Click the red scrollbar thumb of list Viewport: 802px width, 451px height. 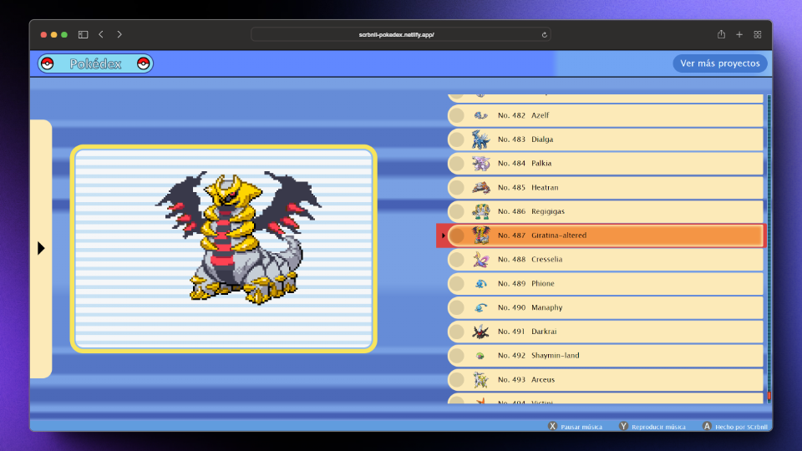[769, 396]
